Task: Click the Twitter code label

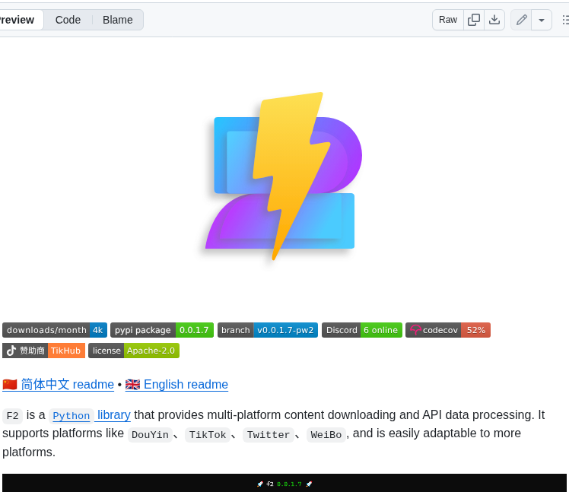Action: click(x=269, y=434)
